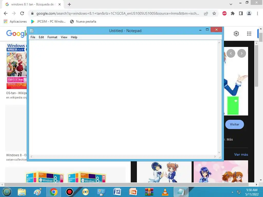The height and width of the screenshot is (197, 263).
Task: Open Paint from the taskbar
Action: point(37,192)
